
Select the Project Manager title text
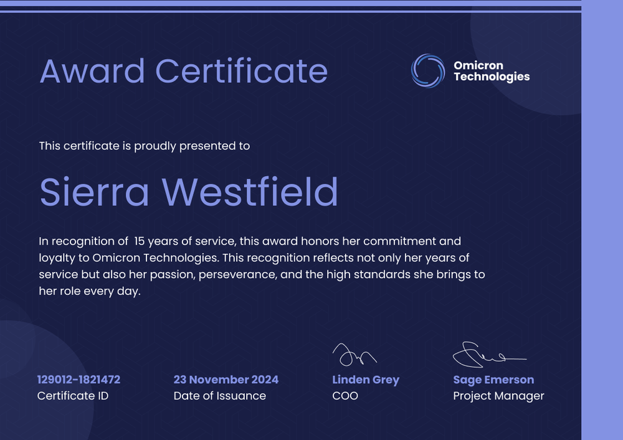(x=498, y=396)
